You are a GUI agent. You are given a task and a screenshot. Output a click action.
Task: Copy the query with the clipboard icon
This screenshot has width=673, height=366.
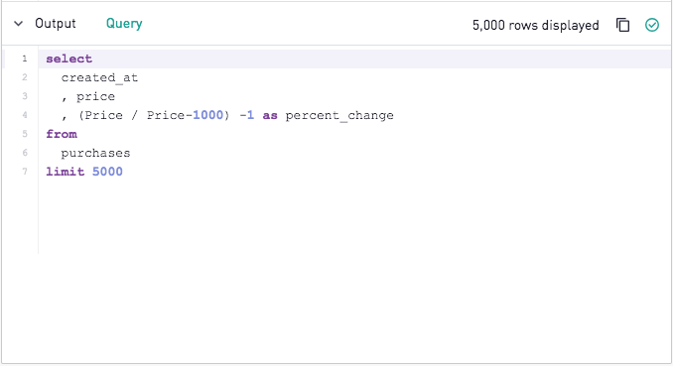(622, 25)
